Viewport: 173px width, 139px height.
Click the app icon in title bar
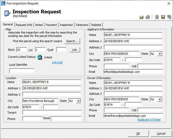click(x=3, y=3)
